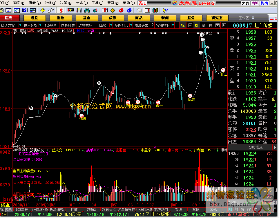
Task: Click the 2009/01 date marker on timeline
Action: point(44,205)
